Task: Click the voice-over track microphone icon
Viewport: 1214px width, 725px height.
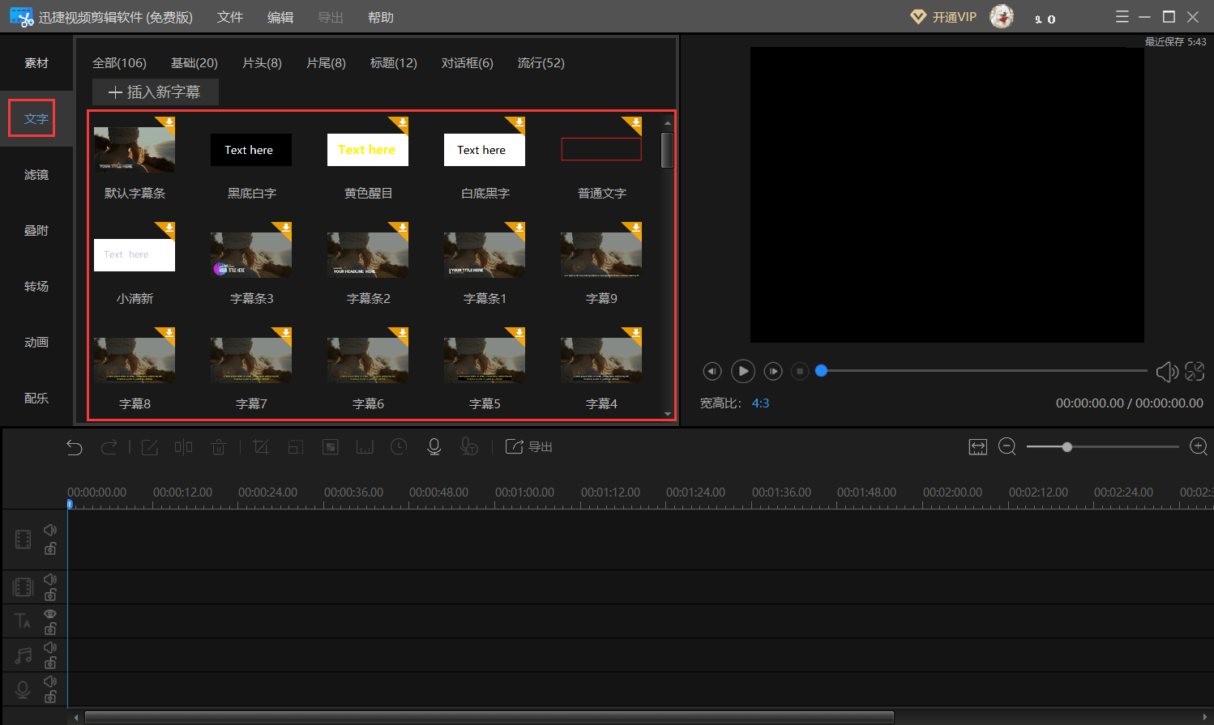Action: [x=23, y=689]
